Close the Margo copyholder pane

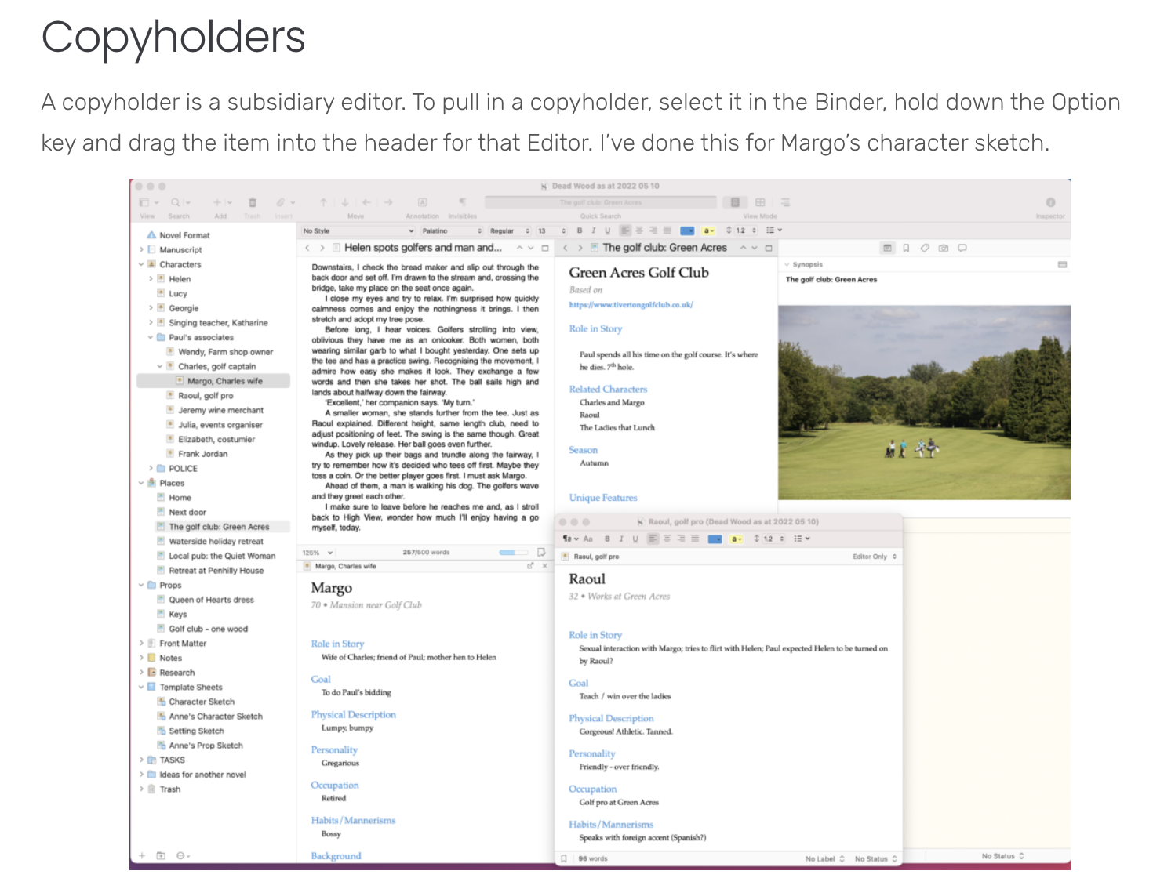click(545, 565)
